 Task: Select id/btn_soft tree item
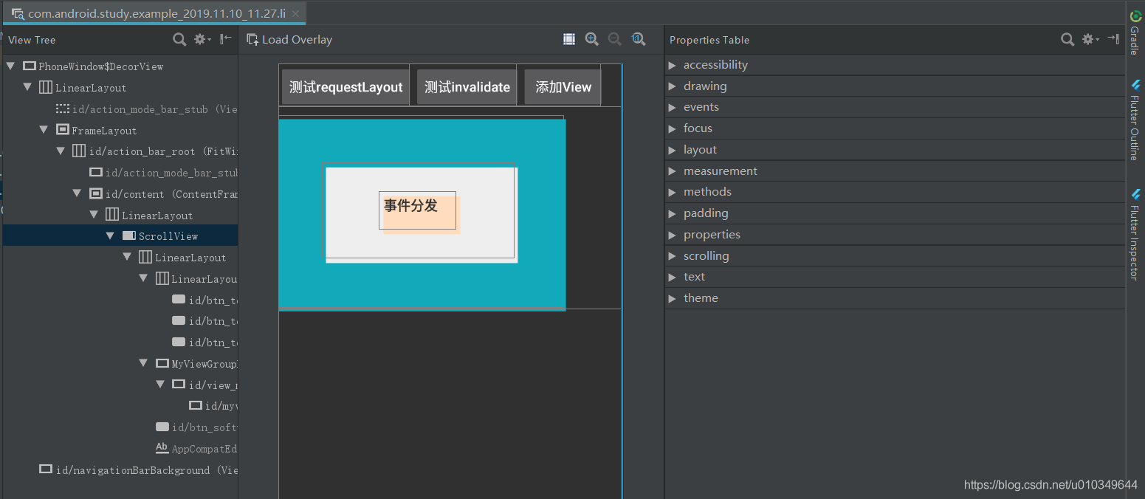click(x=196, y=427)
